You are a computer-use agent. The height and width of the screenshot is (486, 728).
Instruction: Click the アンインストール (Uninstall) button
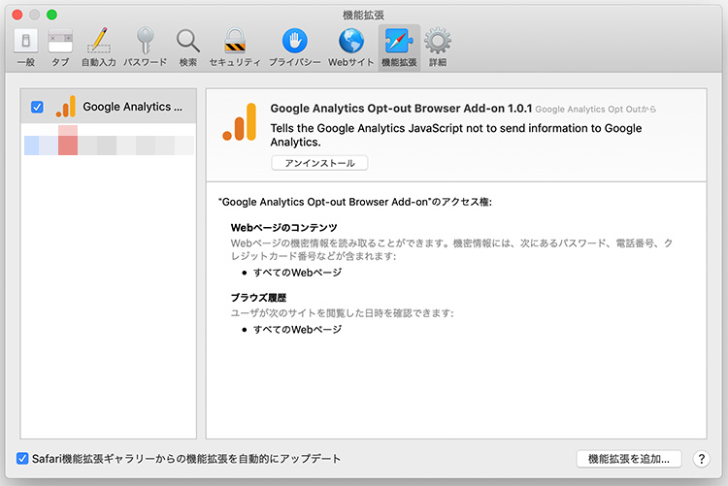click(x=319, y=163)
